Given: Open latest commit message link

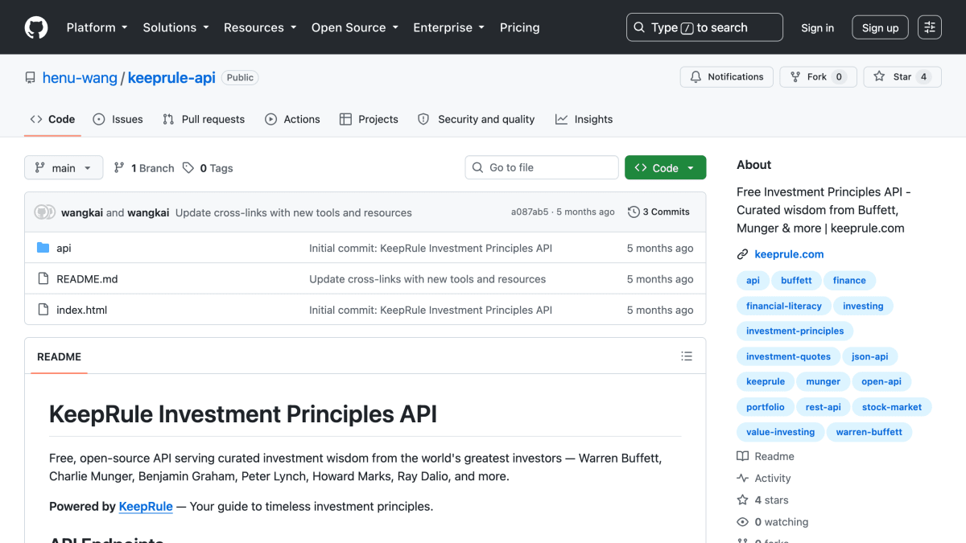Looking at the screenshot, I should (294, 212).
